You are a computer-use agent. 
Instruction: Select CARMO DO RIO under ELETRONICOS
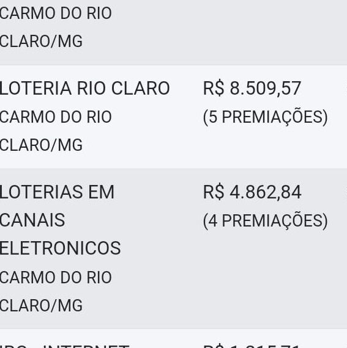pyautogui.click(x=56, y=277)
